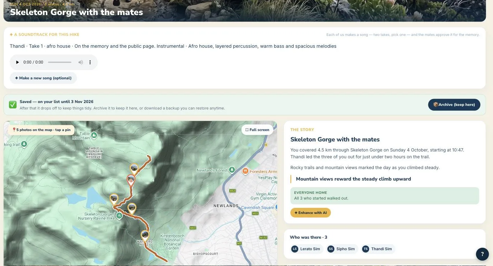Click the BISHOPSCOURT map label

(x=206, y=254)
